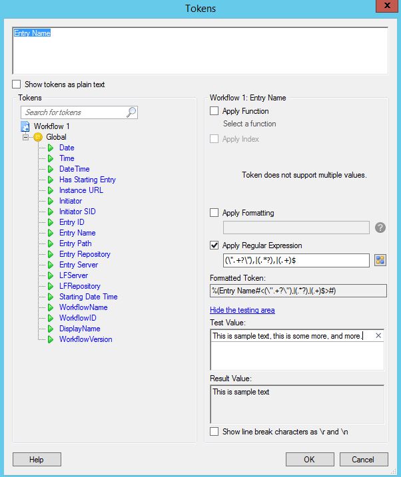Click the formatting help question mark icon
This screenshot has height=477, width=401.
coord(380,228)
